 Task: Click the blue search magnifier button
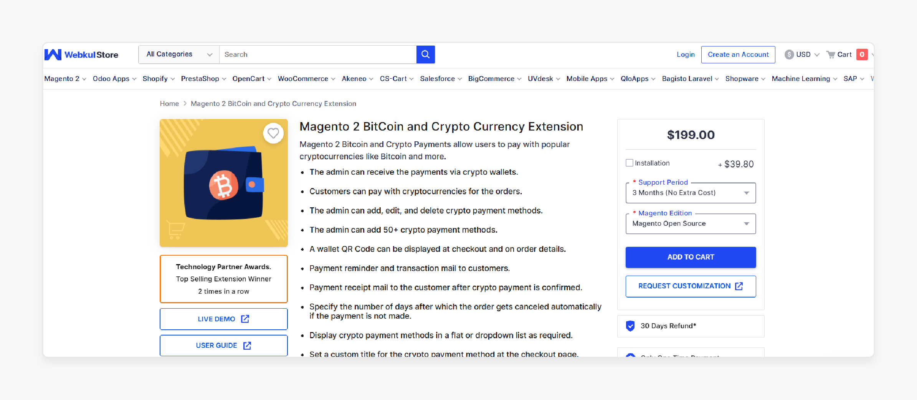425,55
